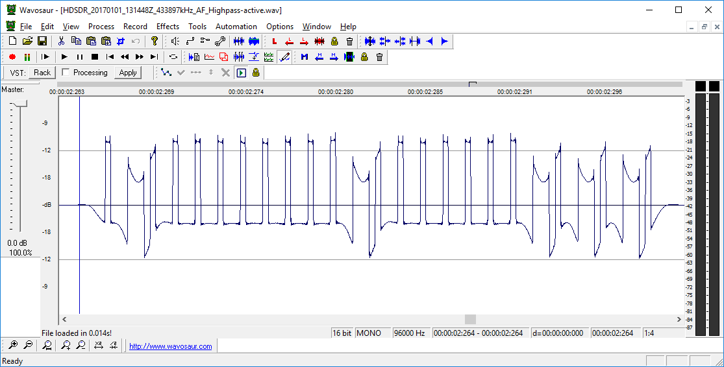This screenshot has height=367, width=724.
Task: Open the http://www.wavosaur.com link
Action: [x=170, y=346]
